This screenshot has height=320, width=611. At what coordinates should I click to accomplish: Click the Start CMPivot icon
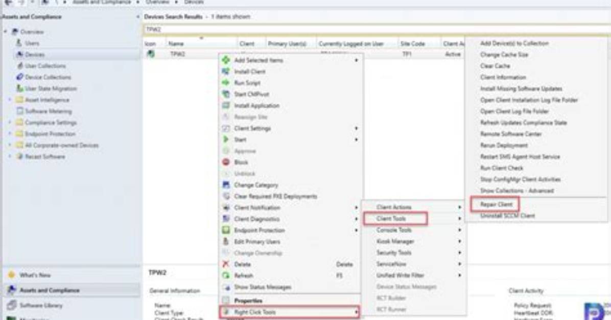coord(226,94)
